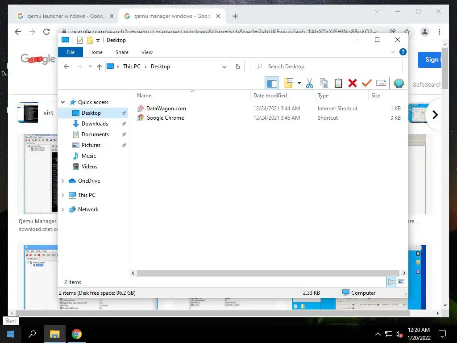Screen dimensions: 457x343
Task: Open the recent locations dropdown in Explorer
Action: click(90, 67)
